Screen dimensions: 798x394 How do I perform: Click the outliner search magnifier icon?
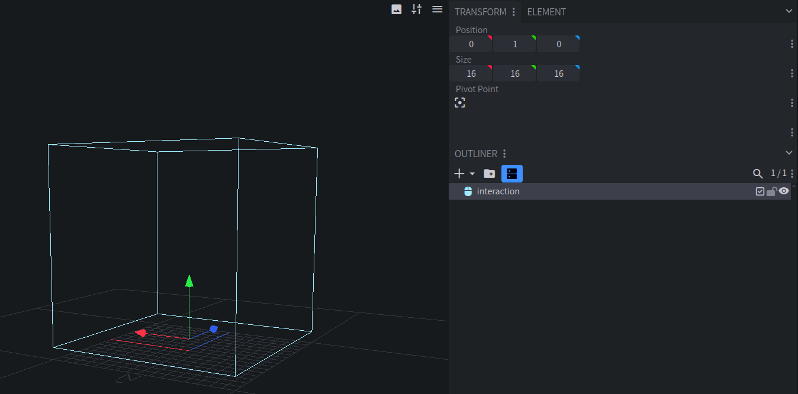coord(758,174)
